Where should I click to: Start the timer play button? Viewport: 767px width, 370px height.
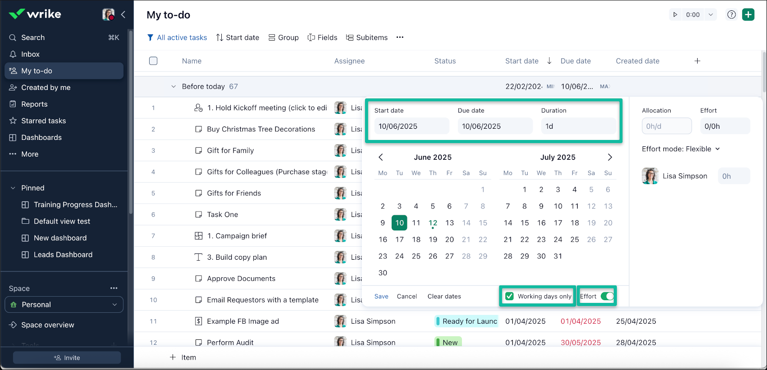675,14
